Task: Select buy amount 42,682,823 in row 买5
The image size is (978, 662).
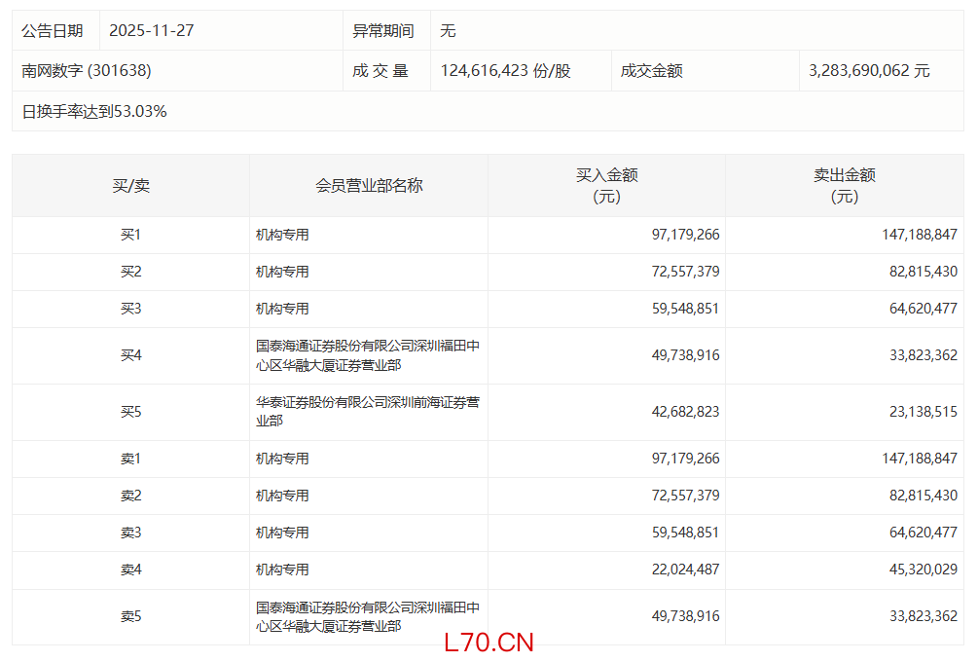Action: click(x=685, y=412)
